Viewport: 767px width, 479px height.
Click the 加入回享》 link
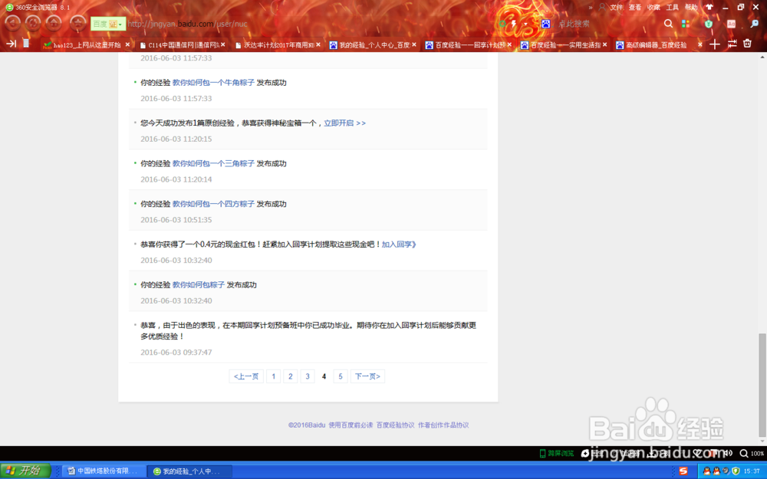pos(399,244)
